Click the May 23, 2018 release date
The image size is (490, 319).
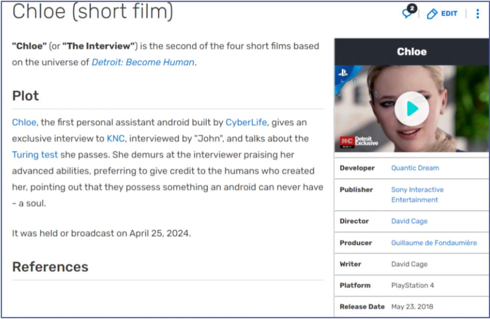pos(412,307)
